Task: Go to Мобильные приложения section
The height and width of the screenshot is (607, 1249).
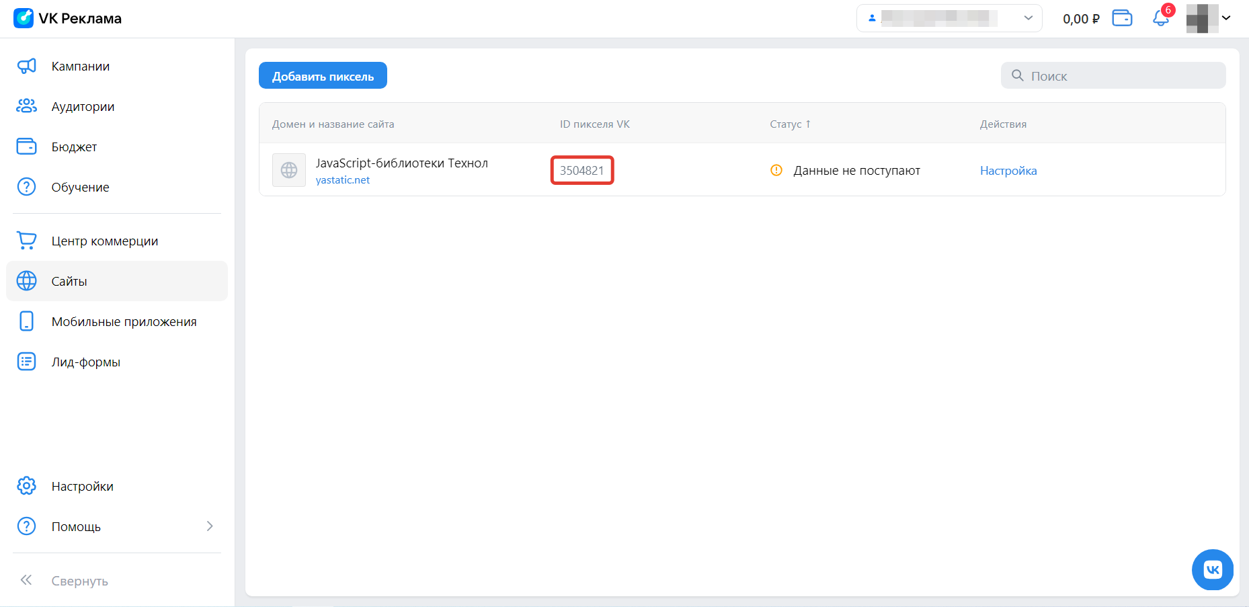Action: (x=124, y=321)
